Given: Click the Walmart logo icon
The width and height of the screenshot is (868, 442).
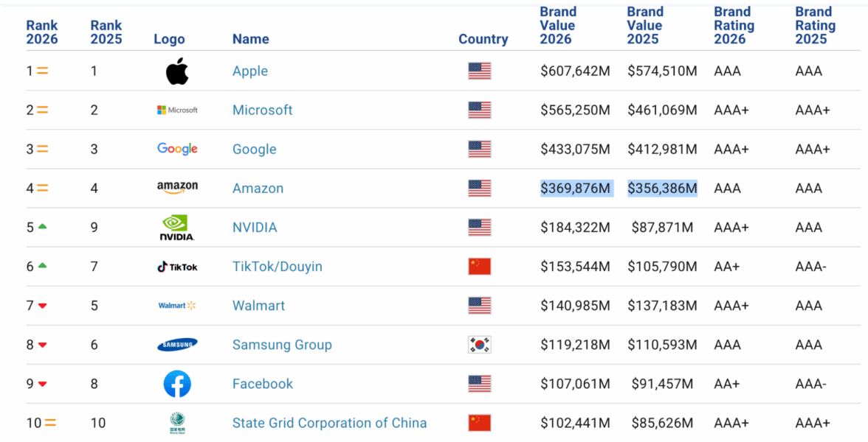Looking at the screenshot, I should click(x=177, y=306).
